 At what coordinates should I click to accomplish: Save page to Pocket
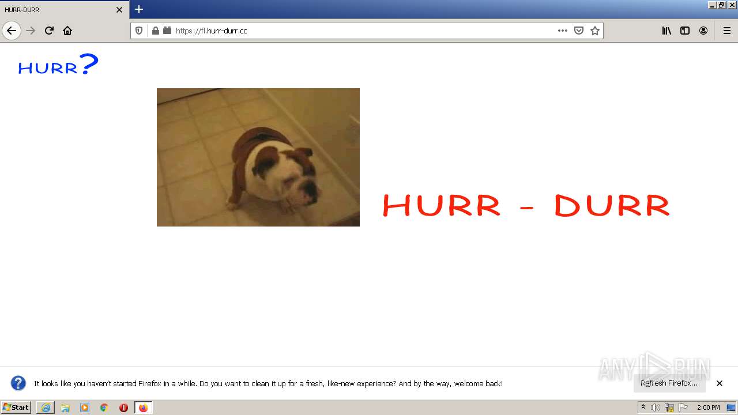click(x=579, y=31)
